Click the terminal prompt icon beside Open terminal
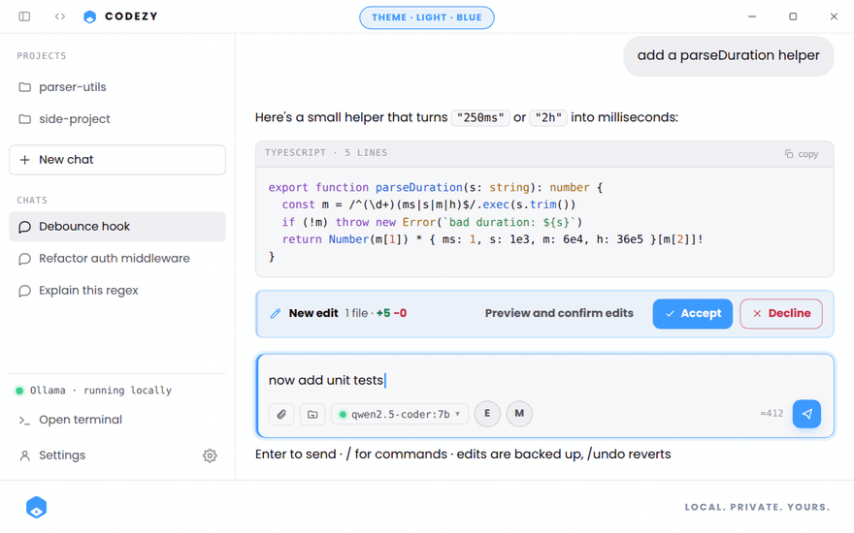Screen dimensions: 854x533 pos(24,421)
